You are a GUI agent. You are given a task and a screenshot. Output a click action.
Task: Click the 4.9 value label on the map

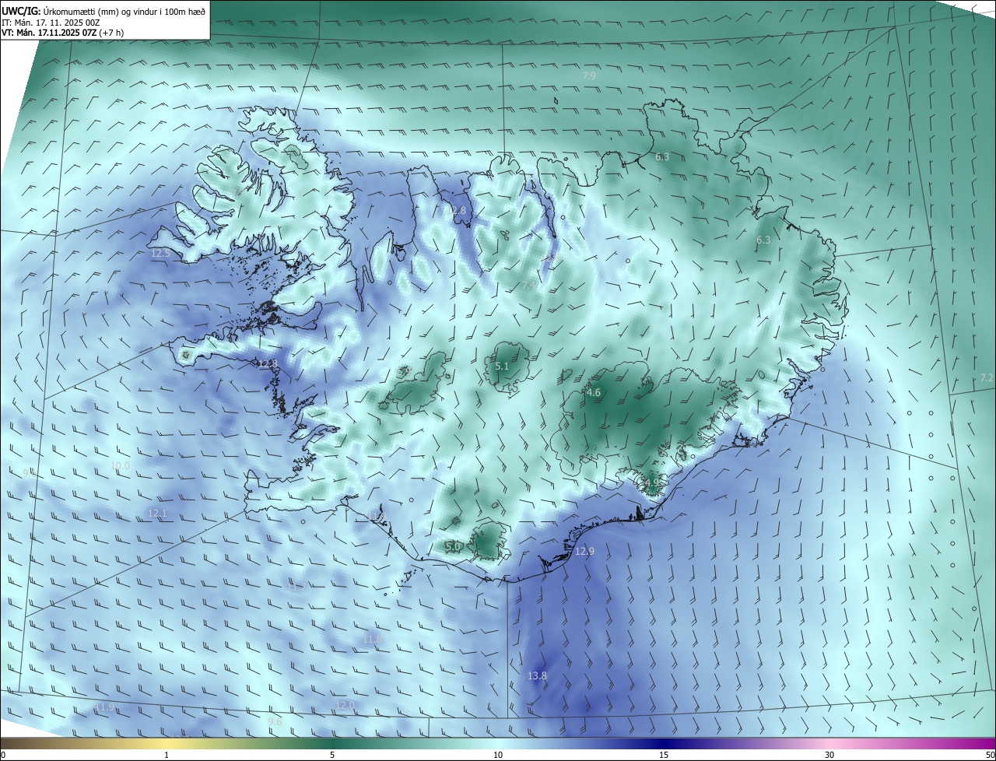[652, 483]
